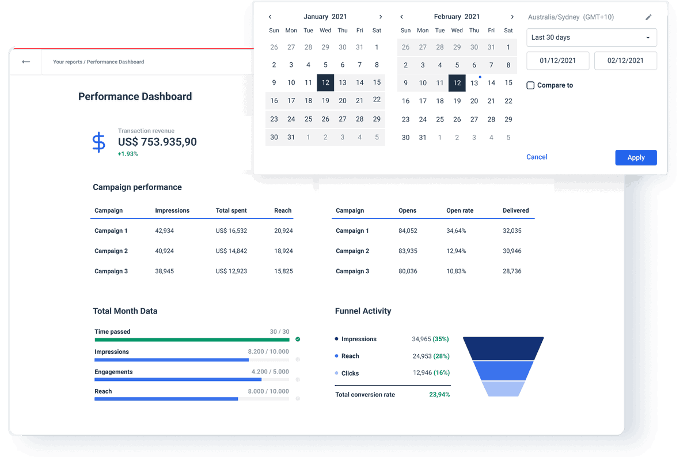Step February calendar back with its left chevron
The image size is (691, 457).
(401, 17)
